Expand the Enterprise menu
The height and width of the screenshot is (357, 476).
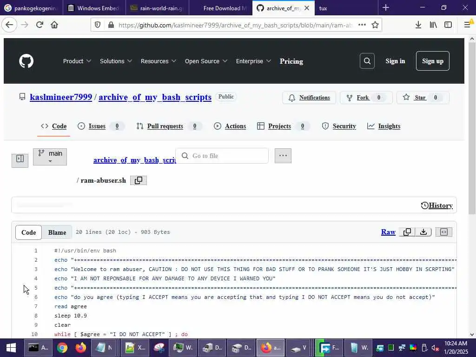pos(253,61)
